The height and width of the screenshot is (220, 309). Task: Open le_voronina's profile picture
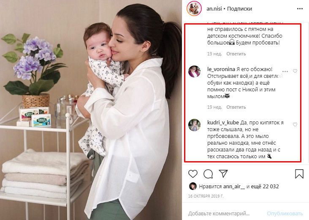click(x=194, y=71)
